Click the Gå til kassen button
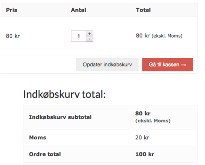The image size is (205, 165). pyautogui.click(x=167, y=64)
